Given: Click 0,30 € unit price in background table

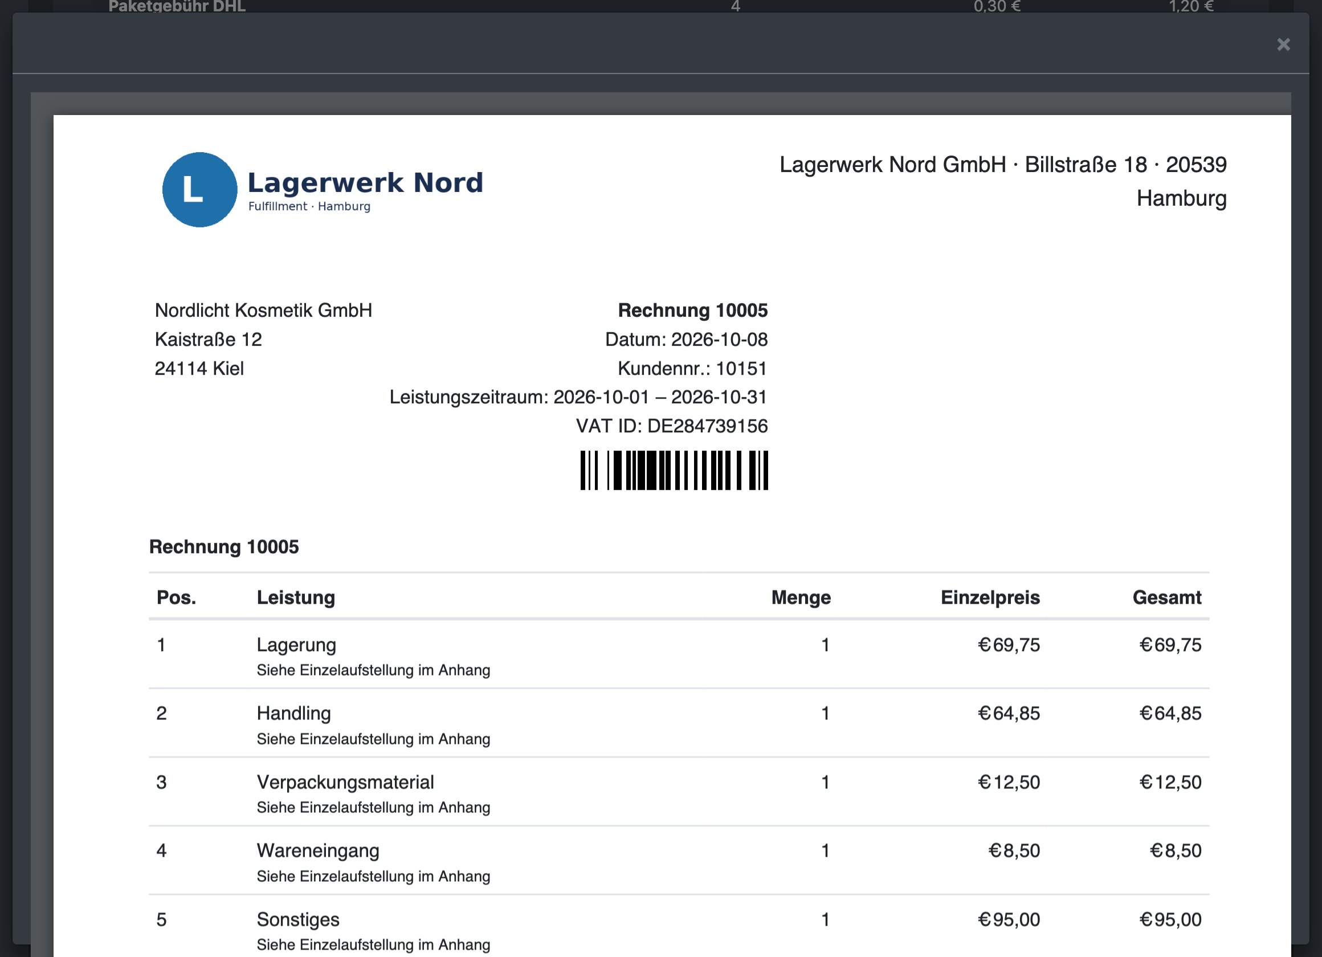Looking at the screenshot, I should click(x=997, y=6).
